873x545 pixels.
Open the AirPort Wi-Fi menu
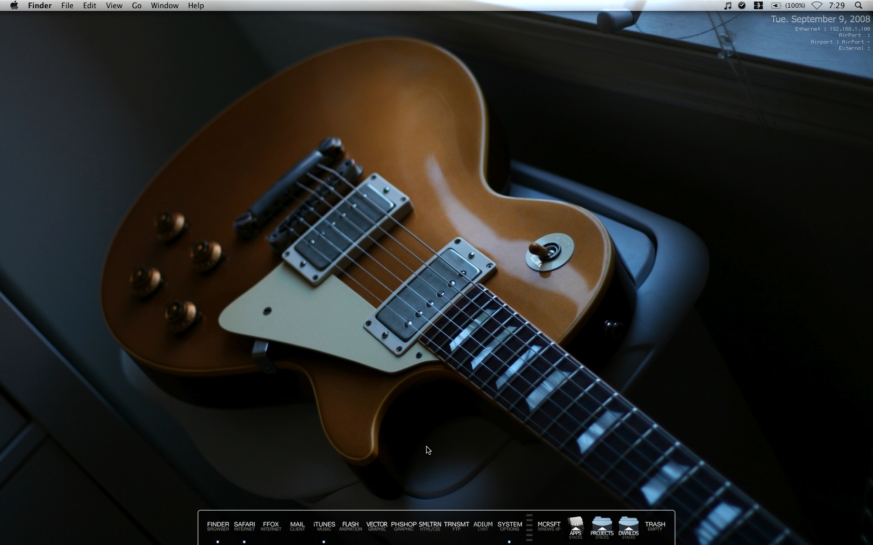tap(817, 6)
